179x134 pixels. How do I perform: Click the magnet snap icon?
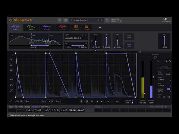point(11,85)
